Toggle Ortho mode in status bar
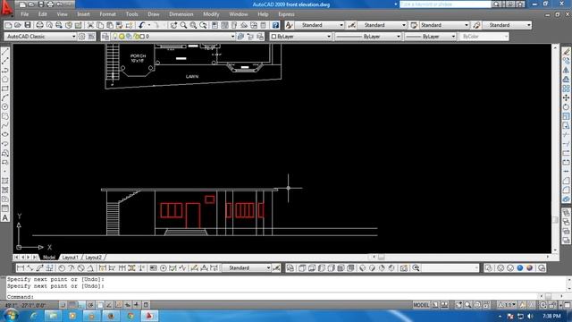Viewport: 572px width, 322px height. 81,305
